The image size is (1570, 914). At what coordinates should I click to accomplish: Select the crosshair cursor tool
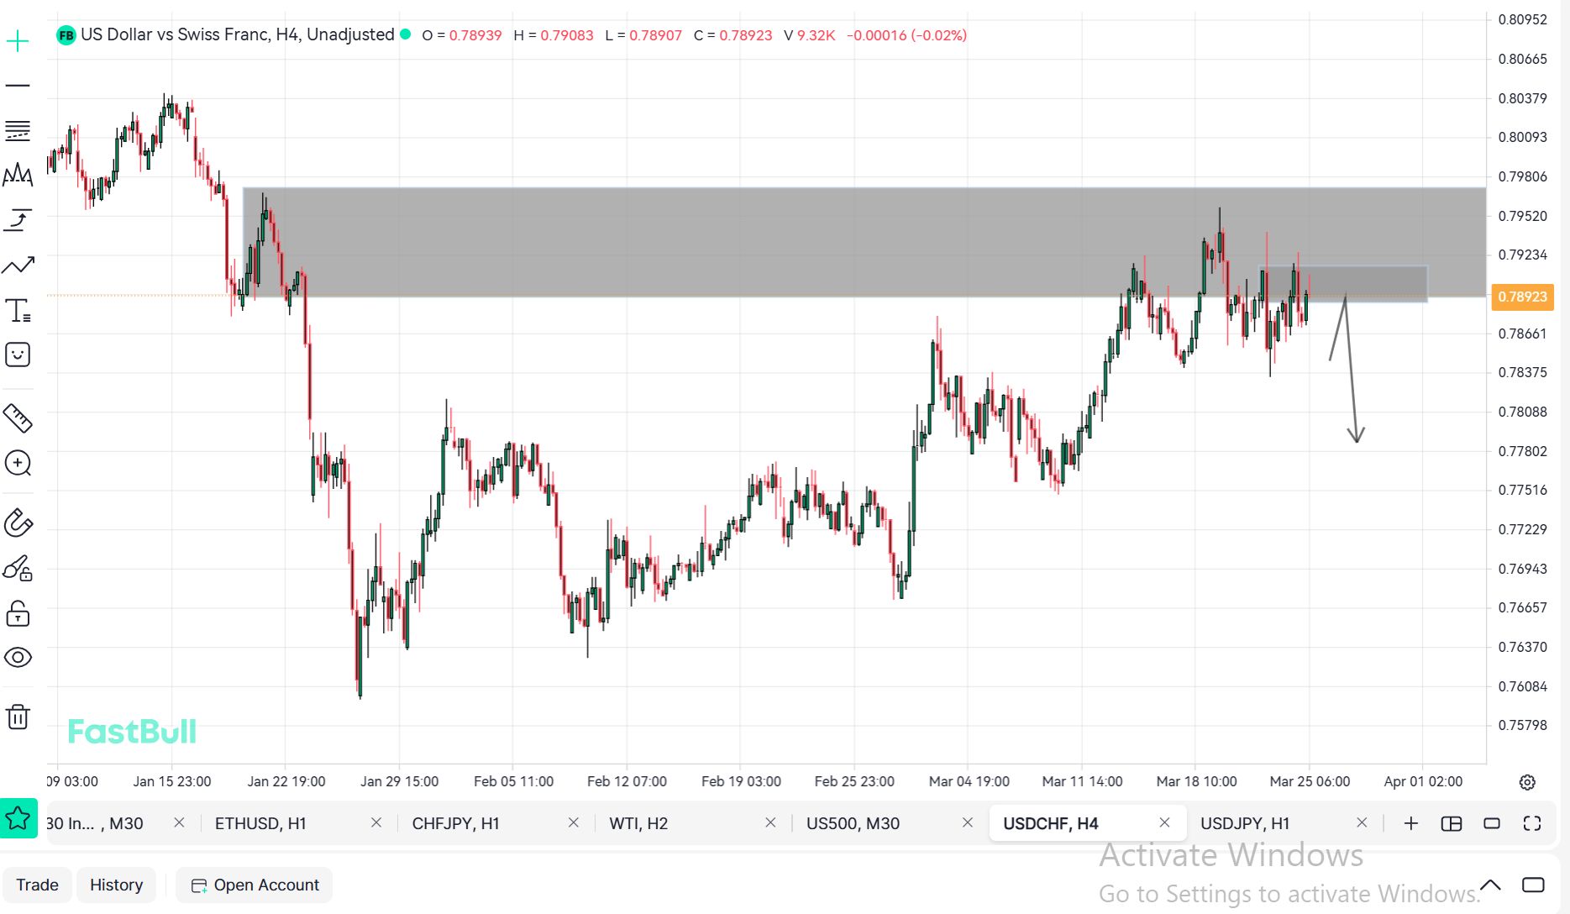[18, 41]
